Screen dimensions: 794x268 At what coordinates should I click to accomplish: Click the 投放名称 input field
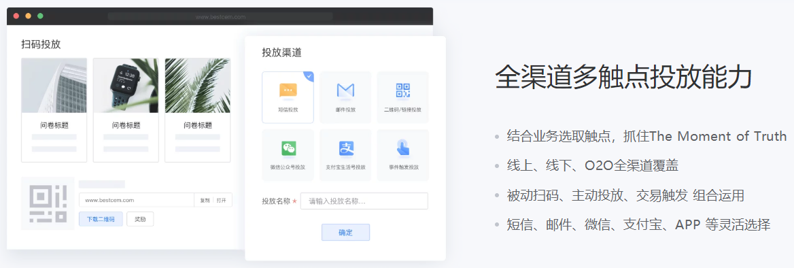pos(364,201)
